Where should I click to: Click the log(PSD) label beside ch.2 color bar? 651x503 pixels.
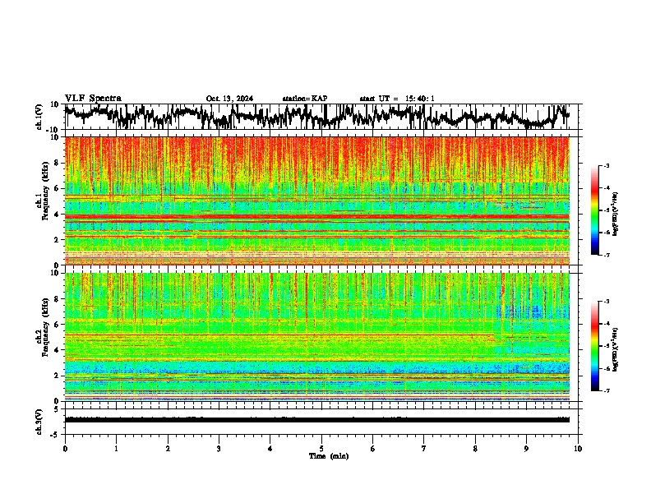click(616, 348)
